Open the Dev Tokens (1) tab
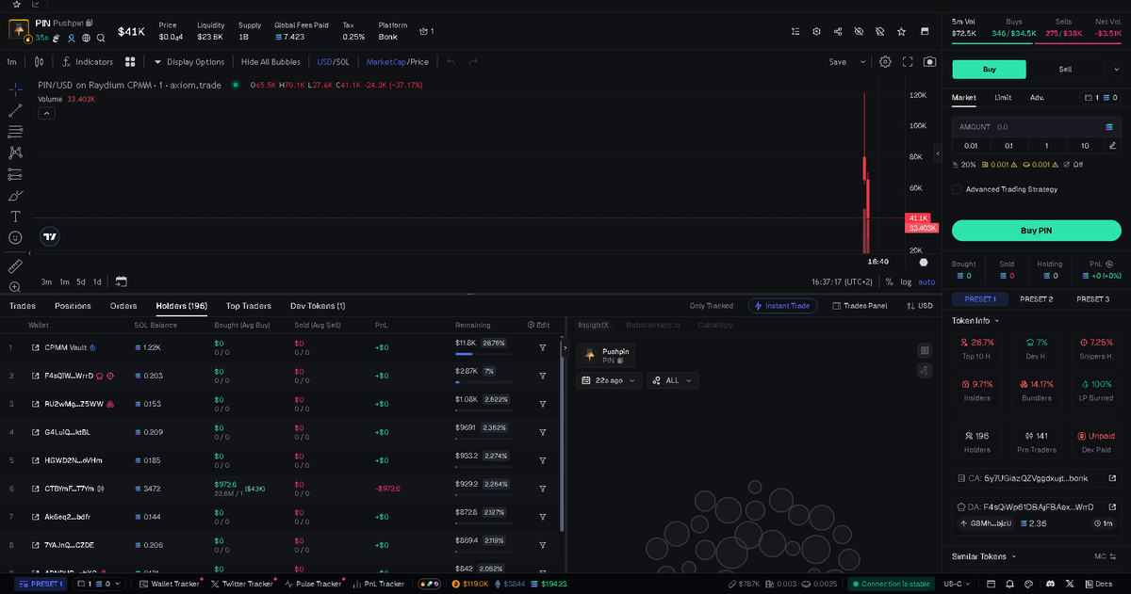This screenshot has height=594, width=1131. (318, 306)
